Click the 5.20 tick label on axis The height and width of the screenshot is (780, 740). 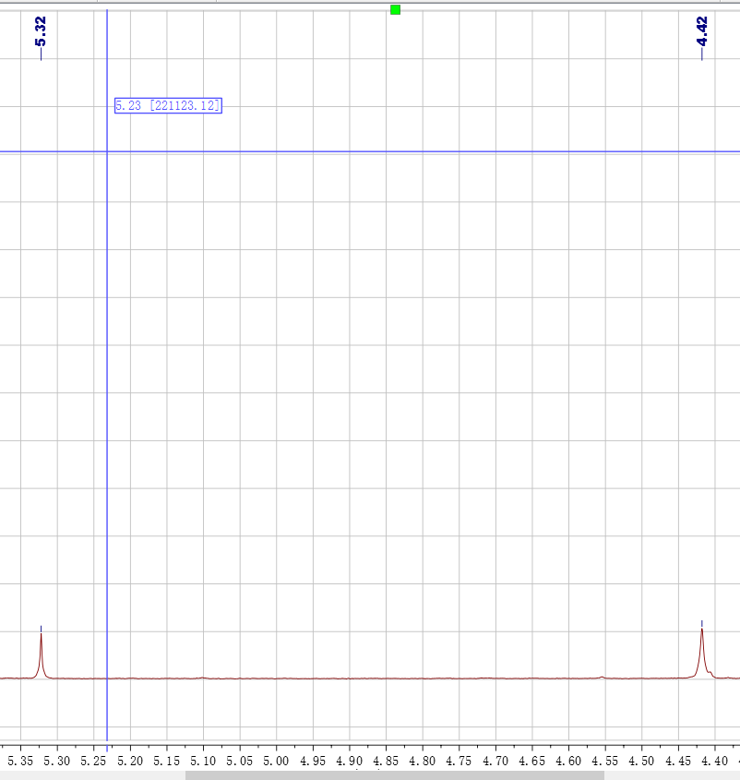pos(130,762)
